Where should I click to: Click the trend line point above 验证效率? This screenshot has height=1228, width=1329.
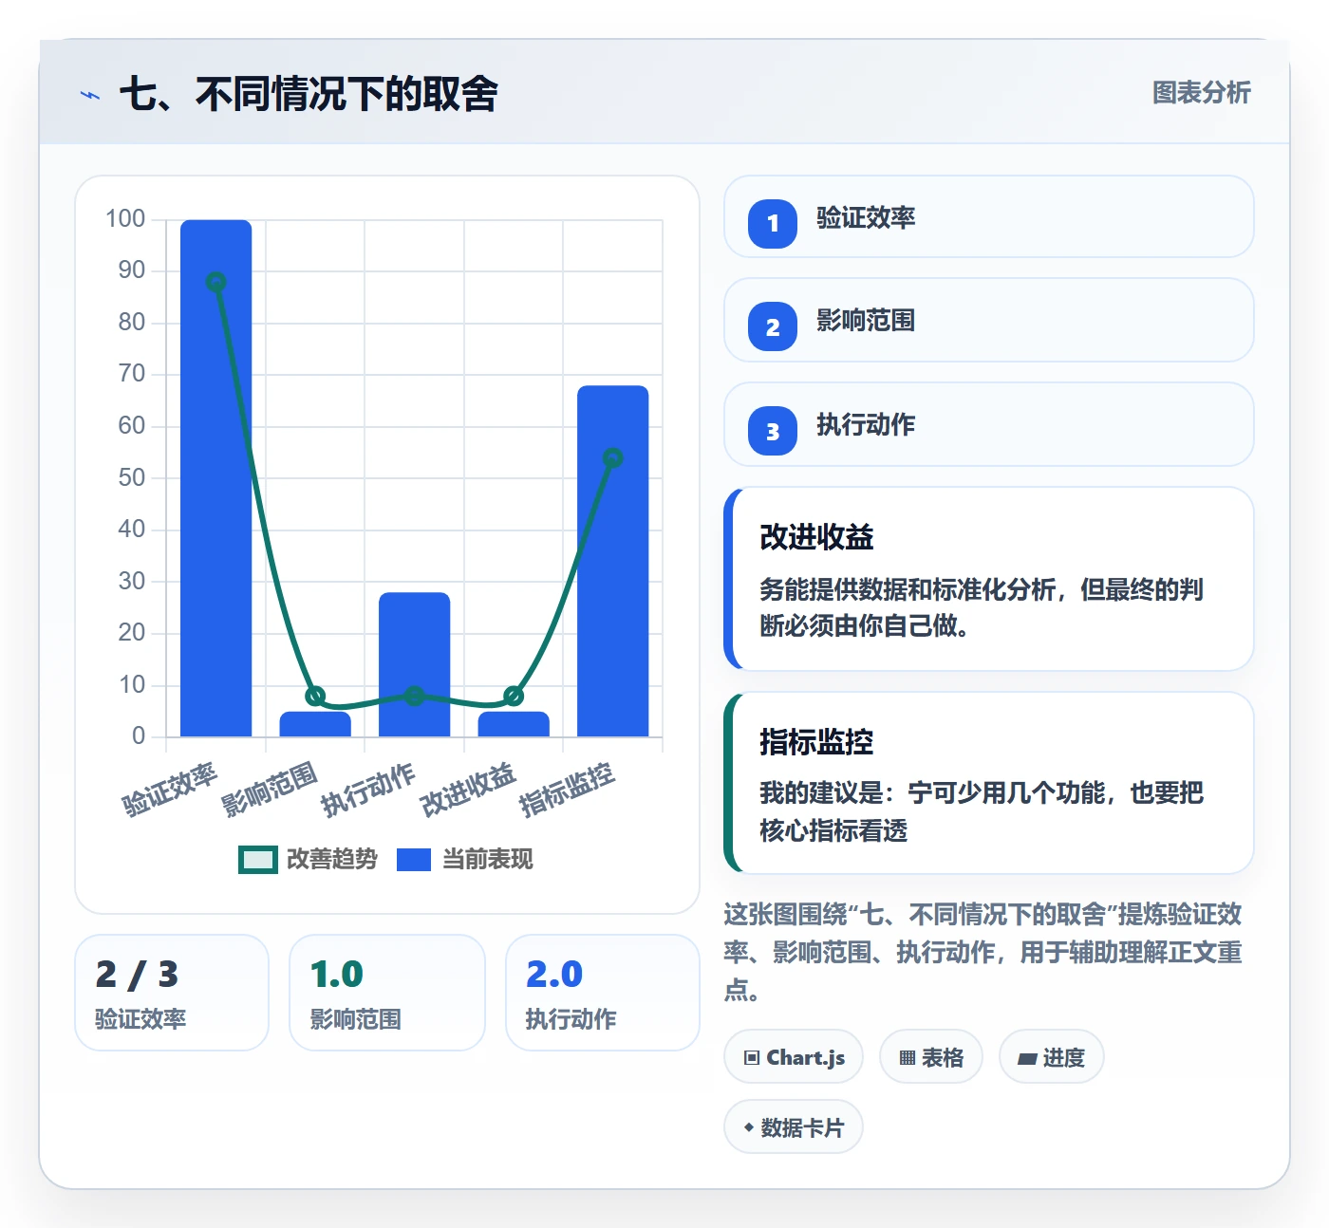click(216, 282)
